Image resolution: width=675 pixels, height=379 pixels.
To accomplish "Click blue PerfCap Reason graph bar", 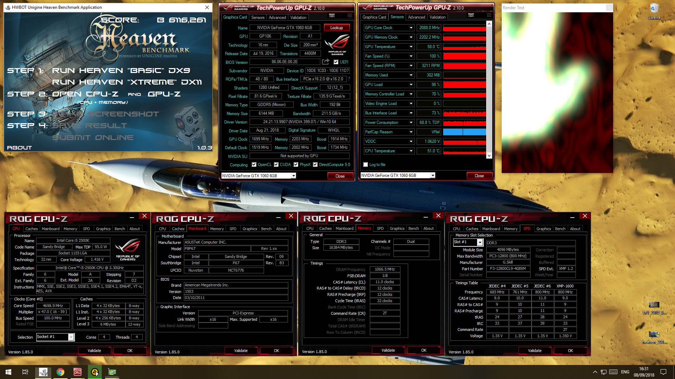I will (464, 132).
